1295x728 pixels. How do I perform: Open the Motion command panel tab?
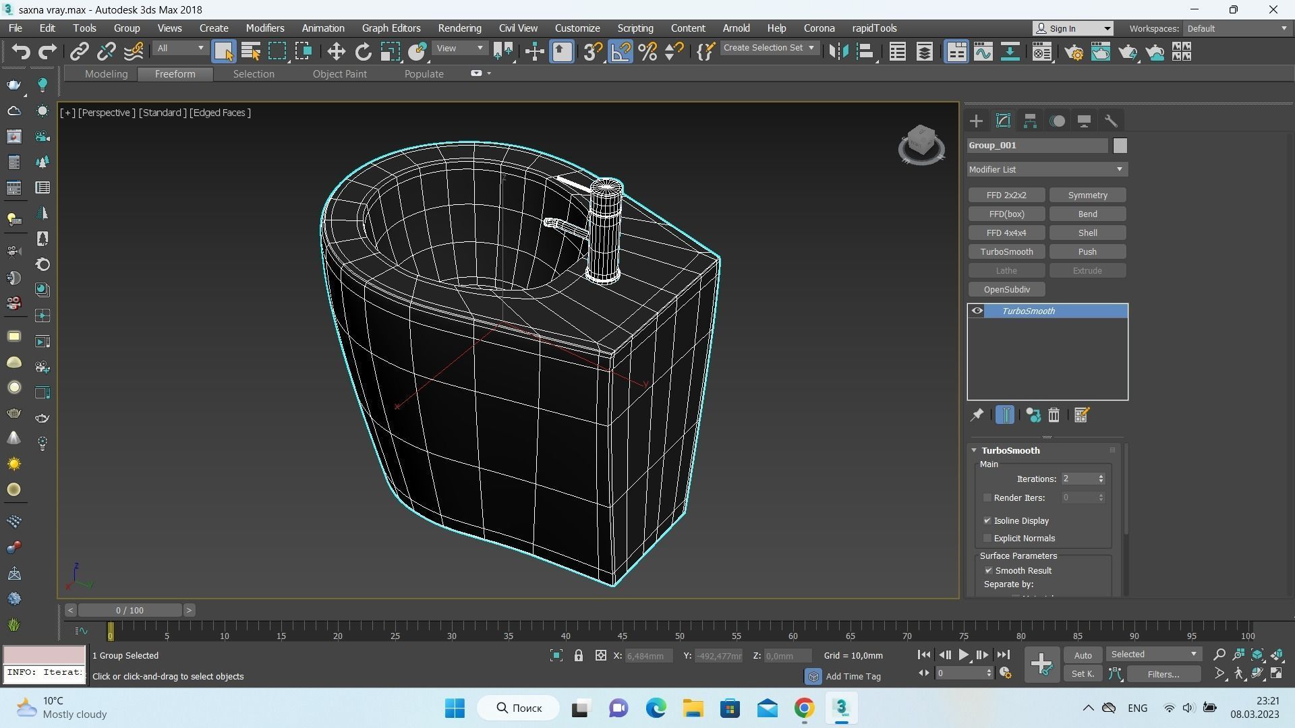click(1058, 121)
